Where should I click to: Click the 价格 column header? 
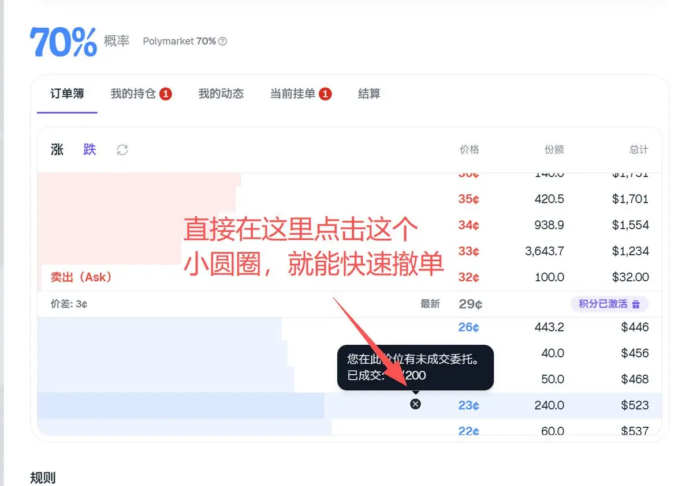pos(470,150)
